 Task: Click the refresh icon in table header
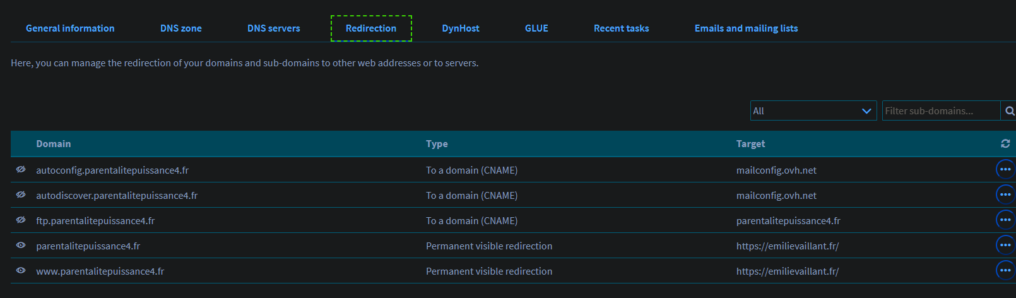[1005, 144]
